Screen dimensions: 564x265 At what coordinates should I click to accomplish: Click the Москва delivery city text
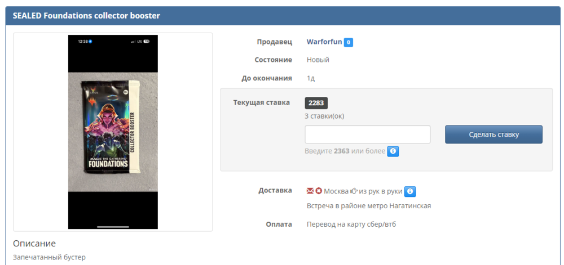(336, 191)
